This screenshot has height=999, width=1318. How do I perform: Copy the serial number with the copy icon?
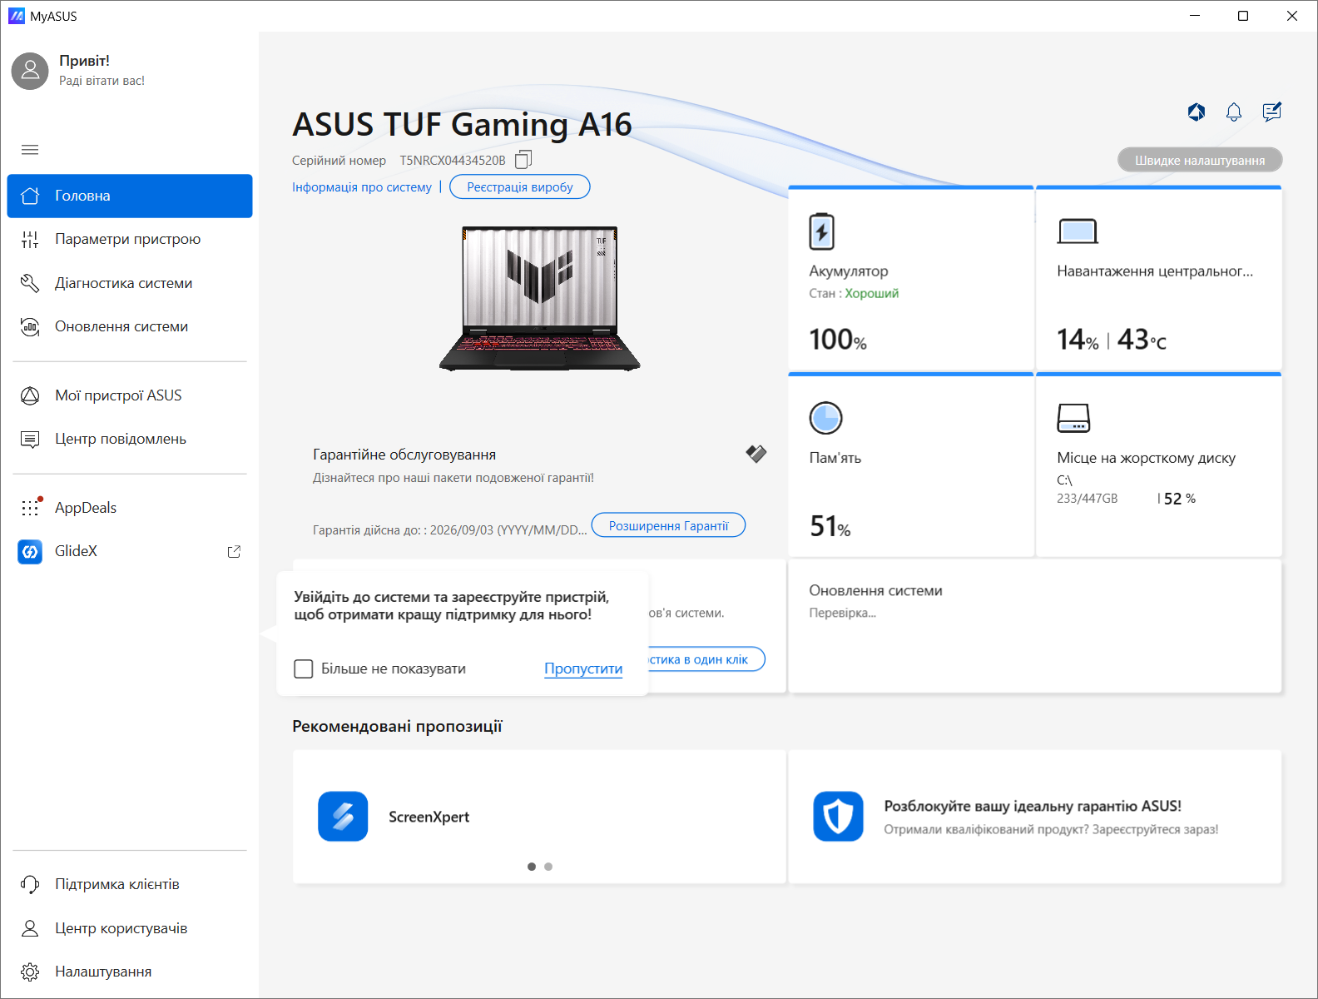tap(523, 159)
